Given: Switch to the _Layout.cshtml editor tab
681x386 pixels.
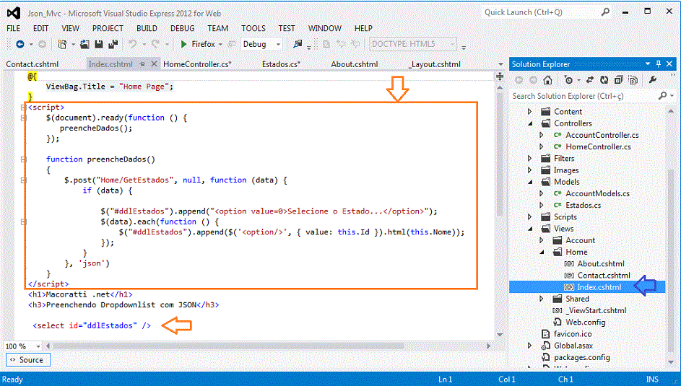Looking at the screenshot, I should (x=435, y=64).
